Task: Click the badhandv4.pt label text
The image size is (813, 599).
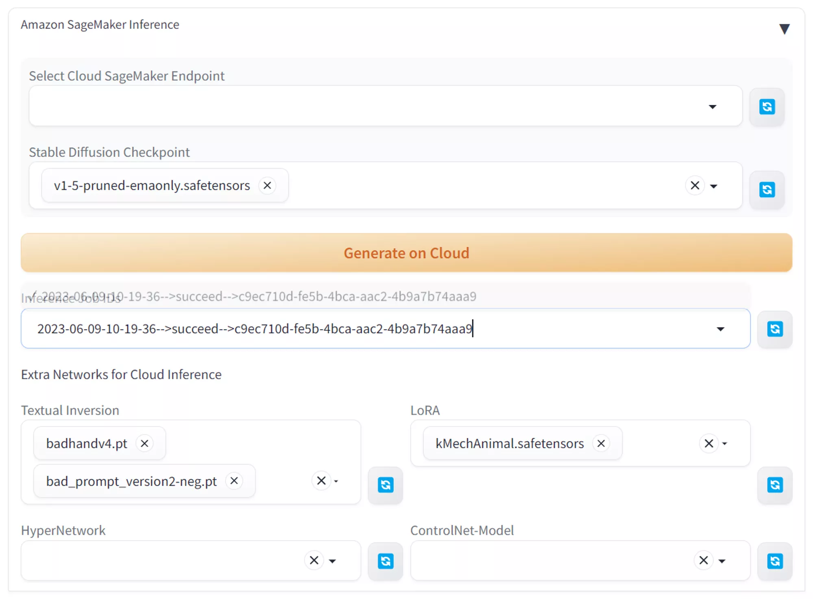Action: [87, 443]
